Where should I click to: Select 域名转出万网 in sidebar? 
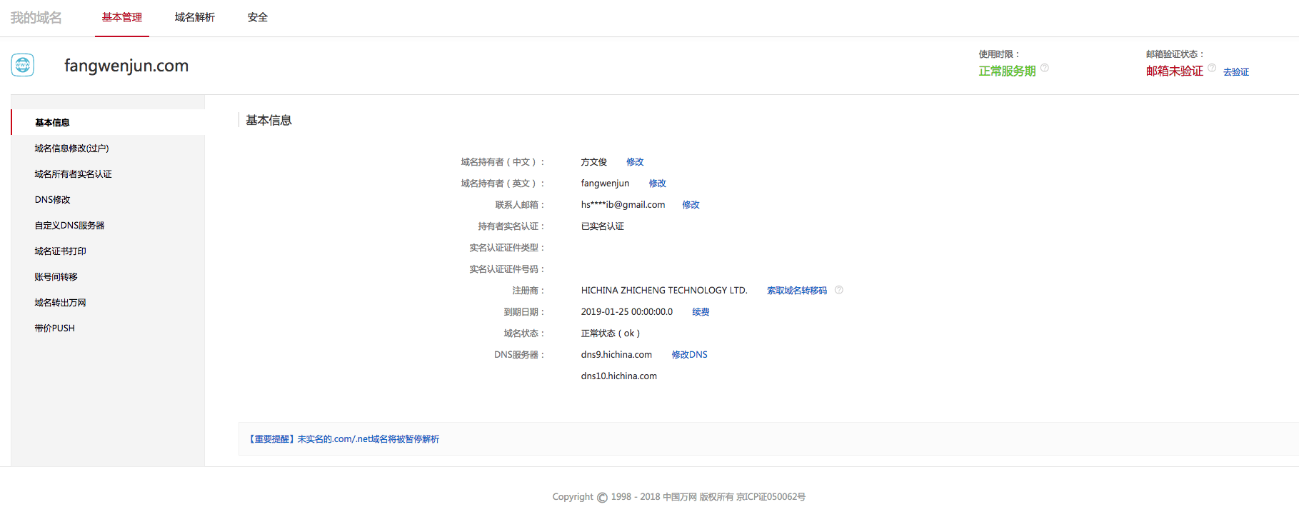click(61, 303)
